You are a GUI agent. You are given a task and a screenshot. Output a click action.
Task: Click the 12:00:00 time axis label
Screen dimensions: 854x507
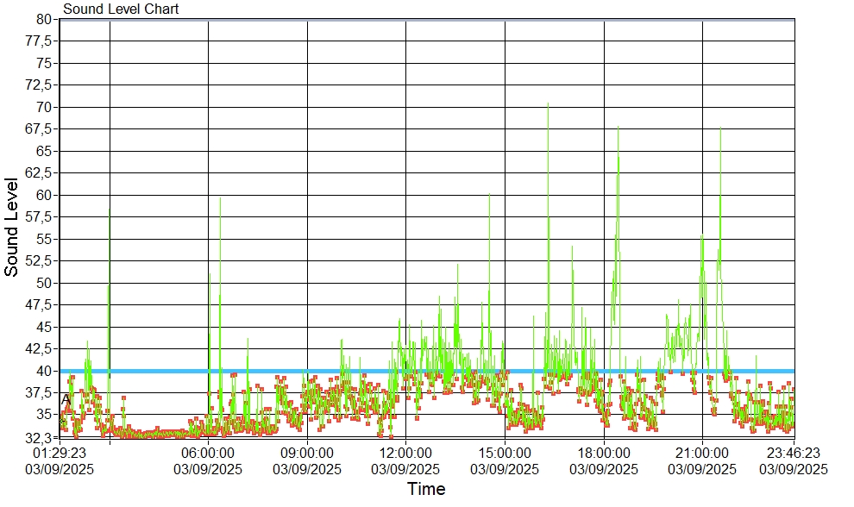(x=405, y=453)
